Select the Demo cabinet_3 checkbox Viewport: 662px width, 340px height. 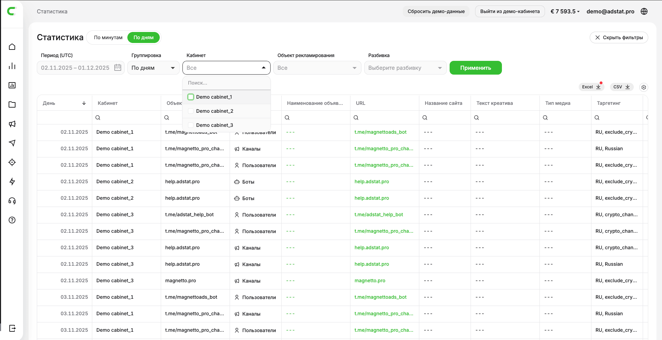point(191,125)
